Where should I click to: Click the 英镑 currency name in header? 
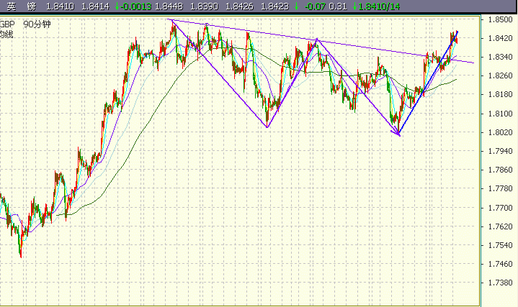tap(21, 6)
